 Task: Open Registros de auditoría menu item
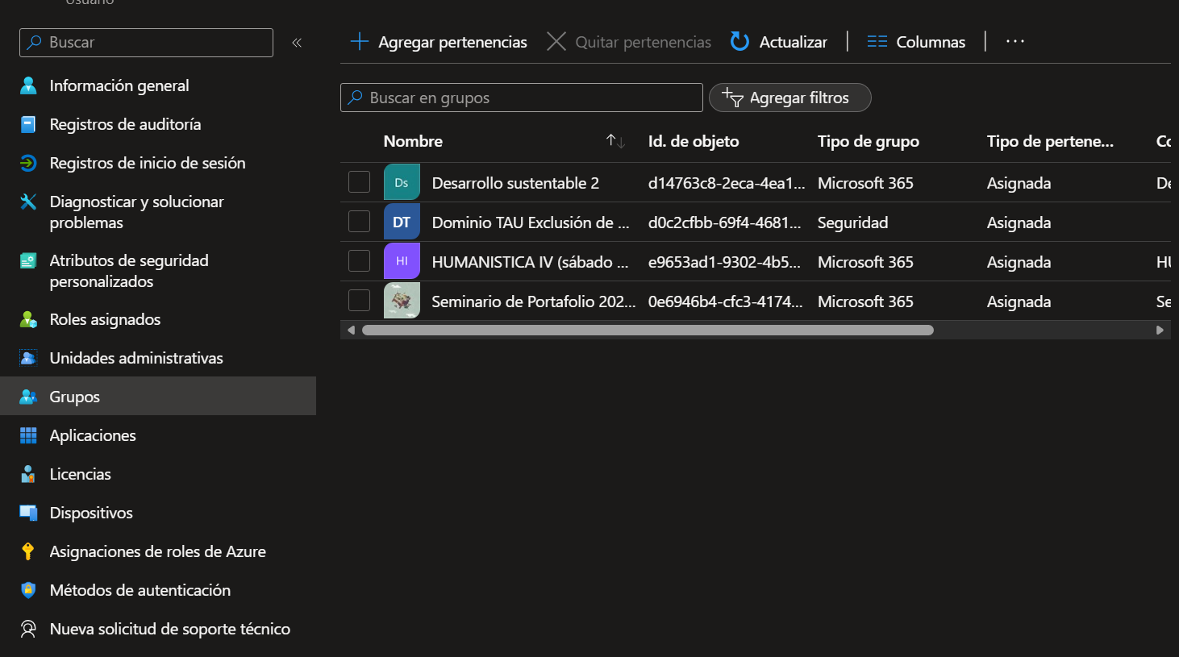click(x=125, y=124)
